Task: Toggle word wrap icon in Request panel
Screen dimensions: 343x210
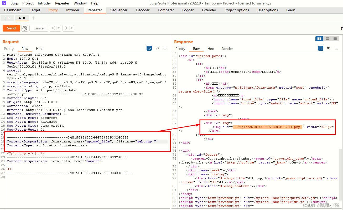Action: point(149,48)
